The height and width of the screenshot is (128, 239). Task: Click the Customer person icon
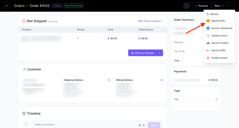click(x=24, y=69)
